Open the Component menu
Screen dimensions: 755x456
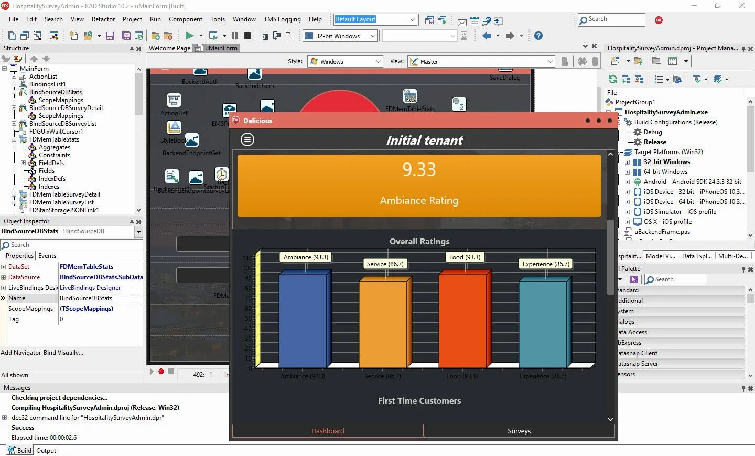(186, 19)
